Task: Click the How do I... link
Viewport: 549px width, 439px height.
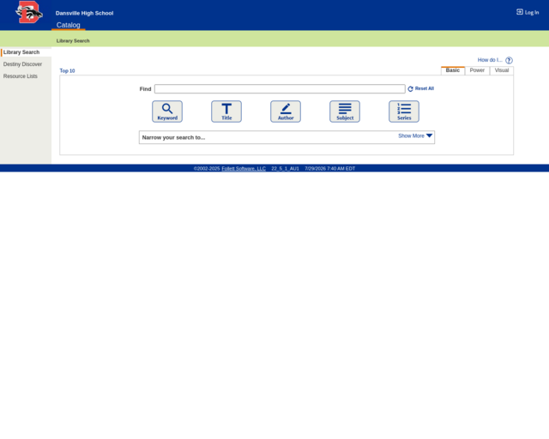Action: click(490, 60)
